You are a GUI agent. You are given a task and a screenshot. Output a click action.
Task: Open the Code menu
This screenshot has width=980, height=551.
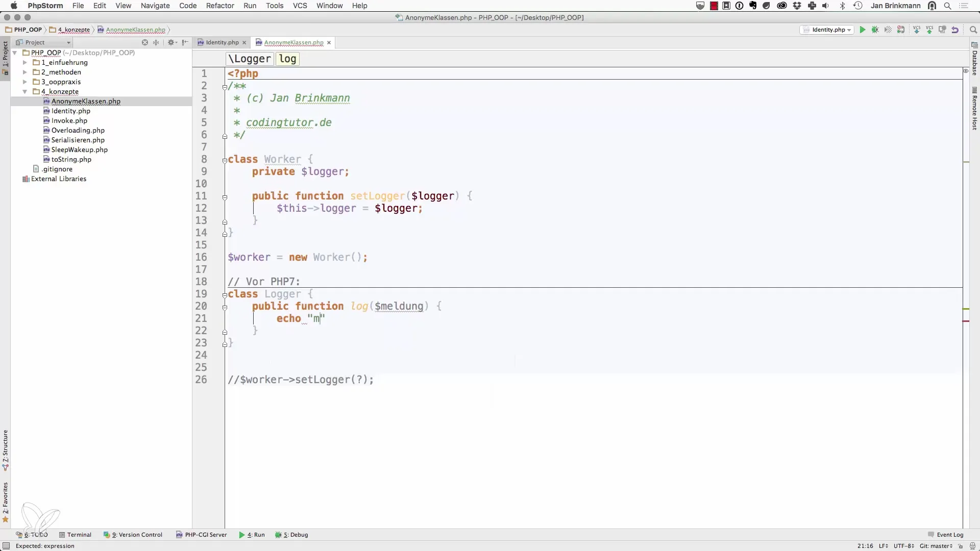[188, 6]
